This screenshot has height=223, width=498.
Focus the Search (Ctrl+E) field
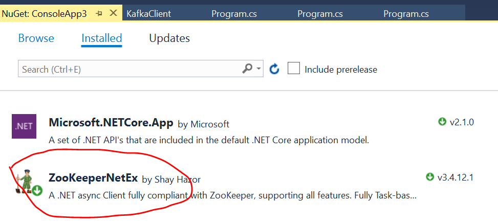128,69
